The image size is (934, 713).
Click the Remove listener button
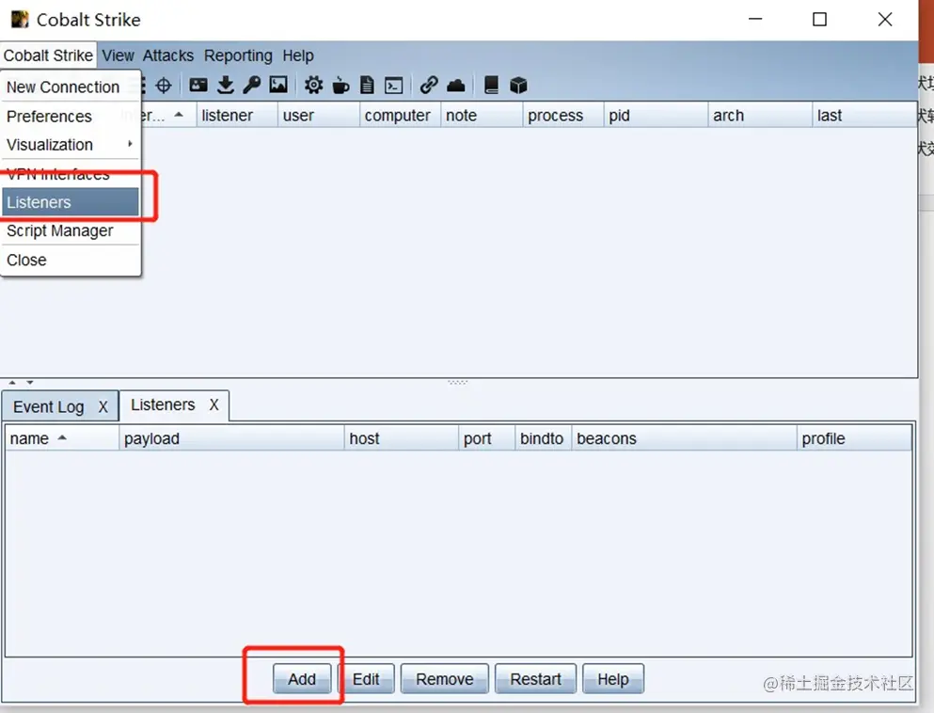coord(444,679)
